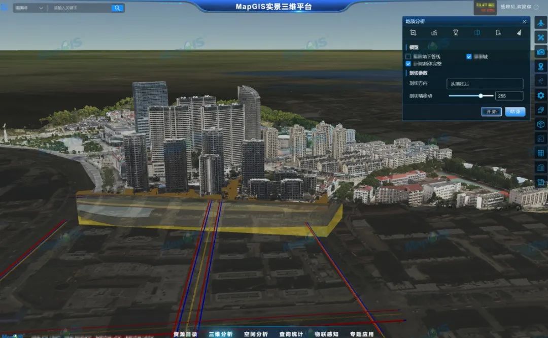Select the crop/clip tool in 地质分析 panel
This screenshot has width=548, height=338.
pyautogui.click(x=413, y=32)
